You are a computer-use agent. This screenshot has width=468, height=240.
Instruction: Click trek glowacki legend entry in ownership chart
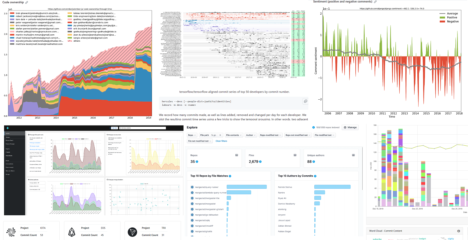click(x=35, y=13)
